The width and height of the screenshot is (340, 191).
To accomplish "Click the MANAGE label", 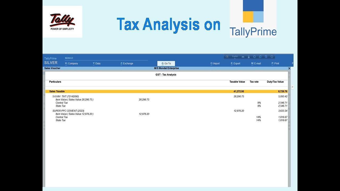I will [69, 58].
